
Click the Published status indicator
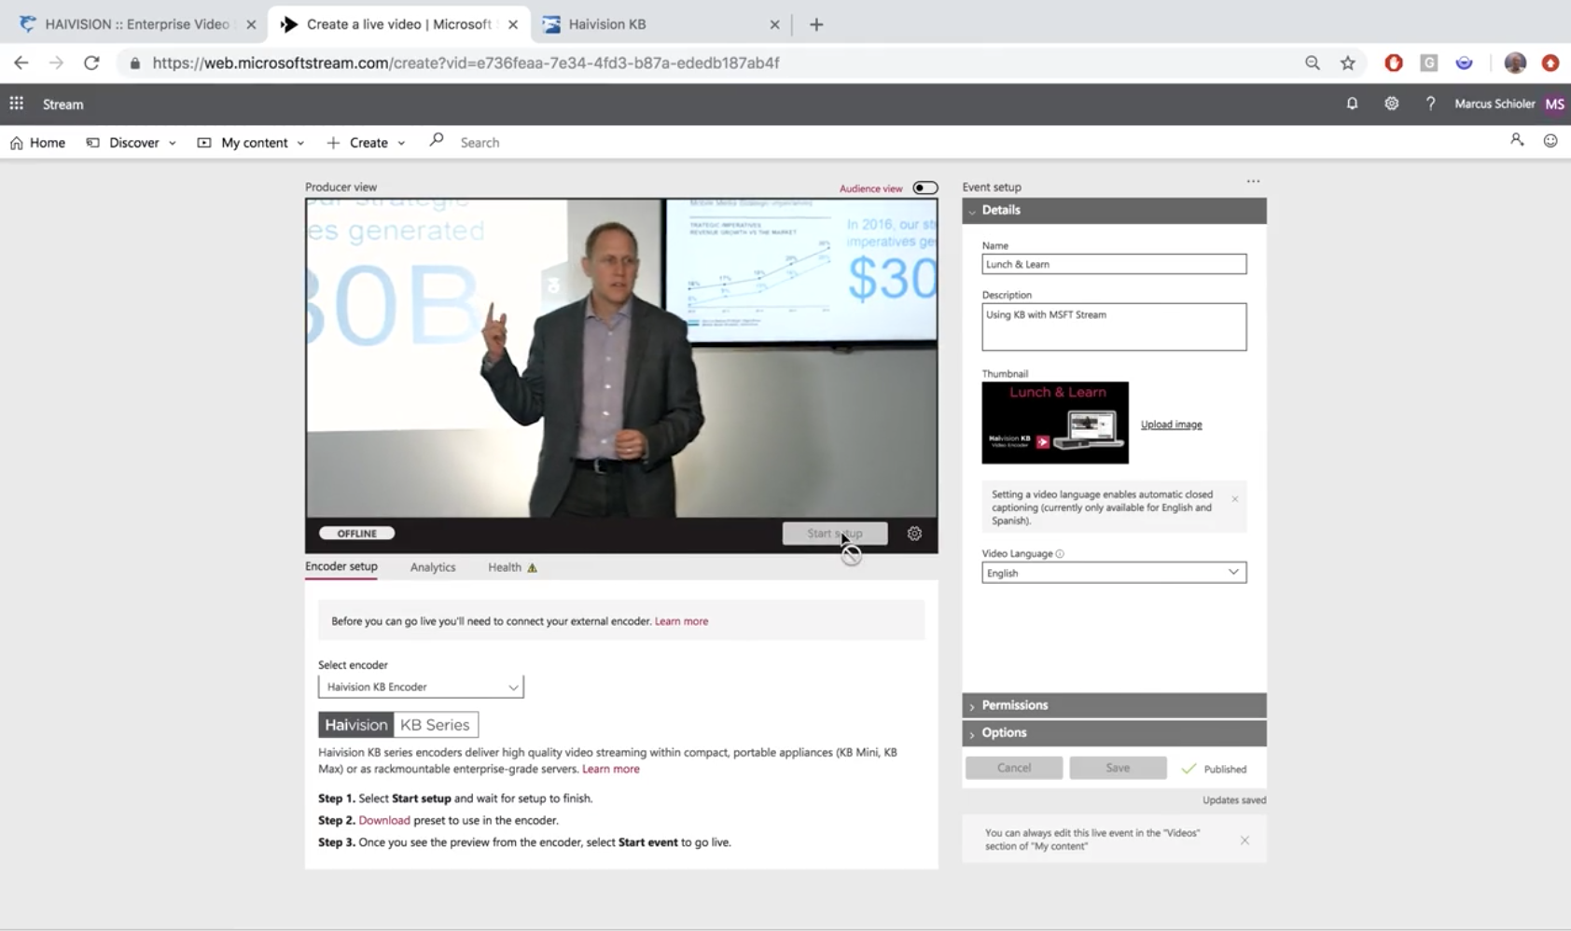1214,769
